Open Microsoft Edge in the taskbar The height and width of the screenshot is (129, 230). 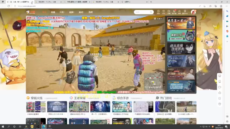pyautogui.click(x=44, y=126)
